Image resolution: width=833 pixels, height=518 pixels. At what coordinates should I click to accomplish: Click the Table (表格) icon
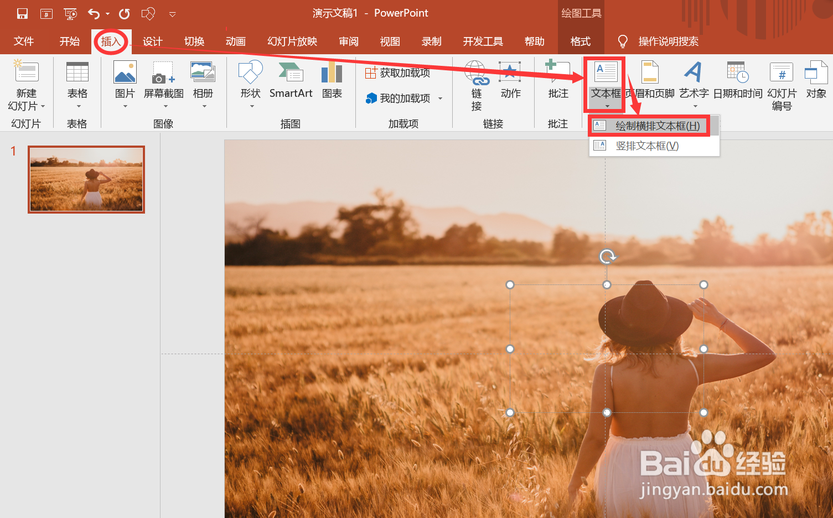77,72
